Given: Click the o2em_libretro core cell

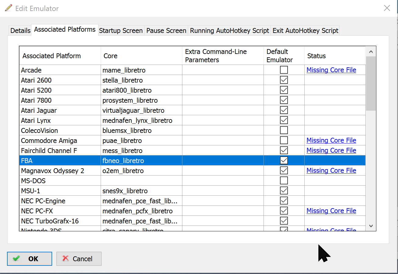Looking at the screenshot, I should point(142,171).
